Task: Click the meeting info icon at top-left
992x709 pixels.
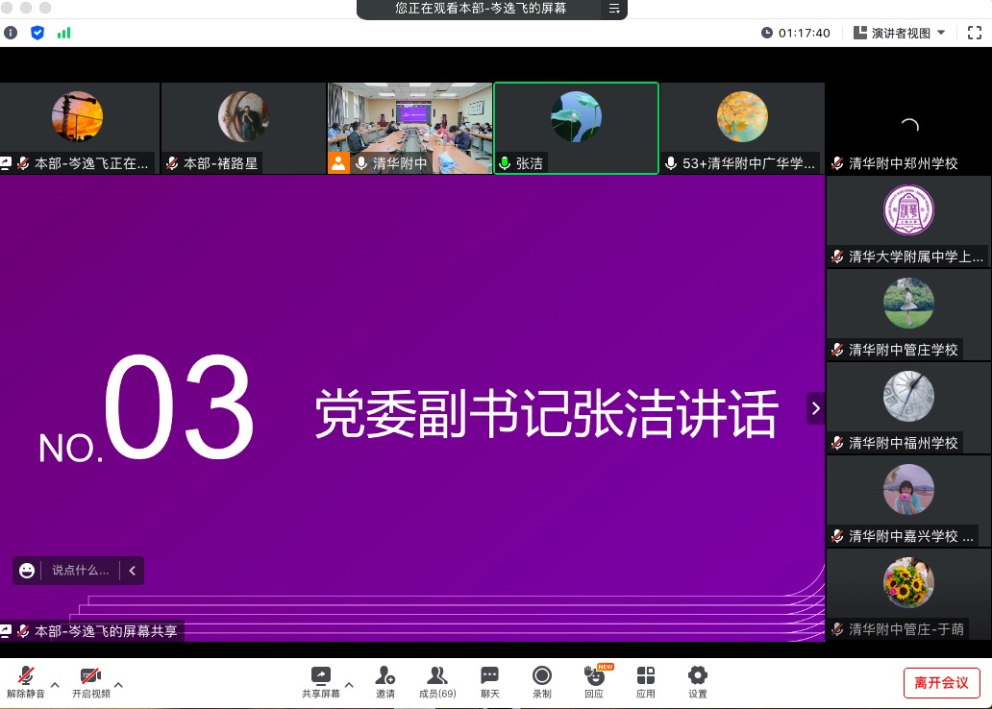Action: pyautogui.click(x=11, y=33)
